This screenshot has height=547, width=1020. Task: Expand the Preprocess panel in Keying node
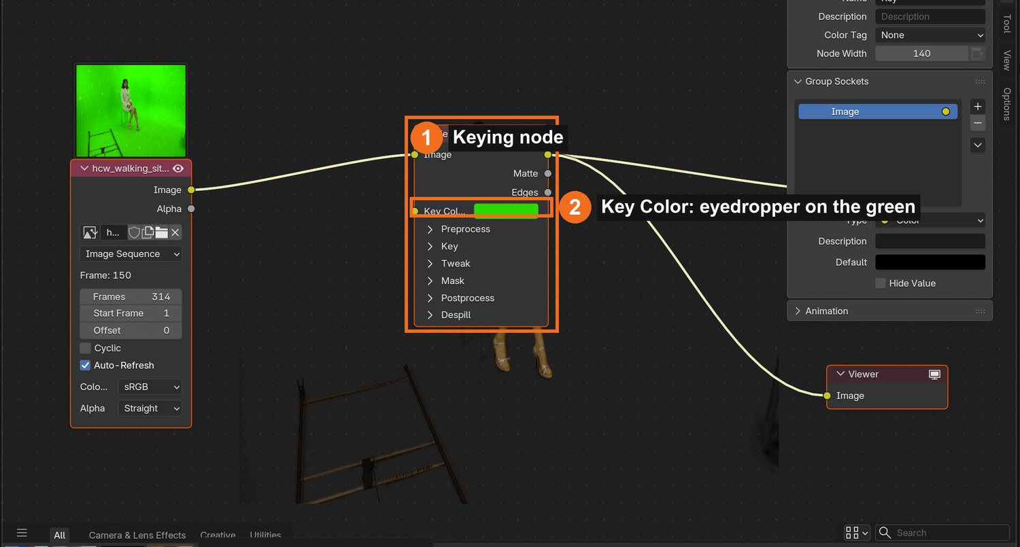[x=430, y=229]
